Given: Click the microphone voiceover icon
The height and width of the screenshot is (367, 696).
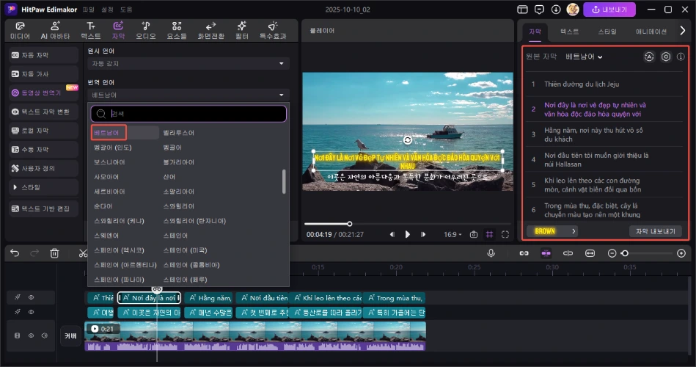Looking at the screenshot, I should (491, 253).
